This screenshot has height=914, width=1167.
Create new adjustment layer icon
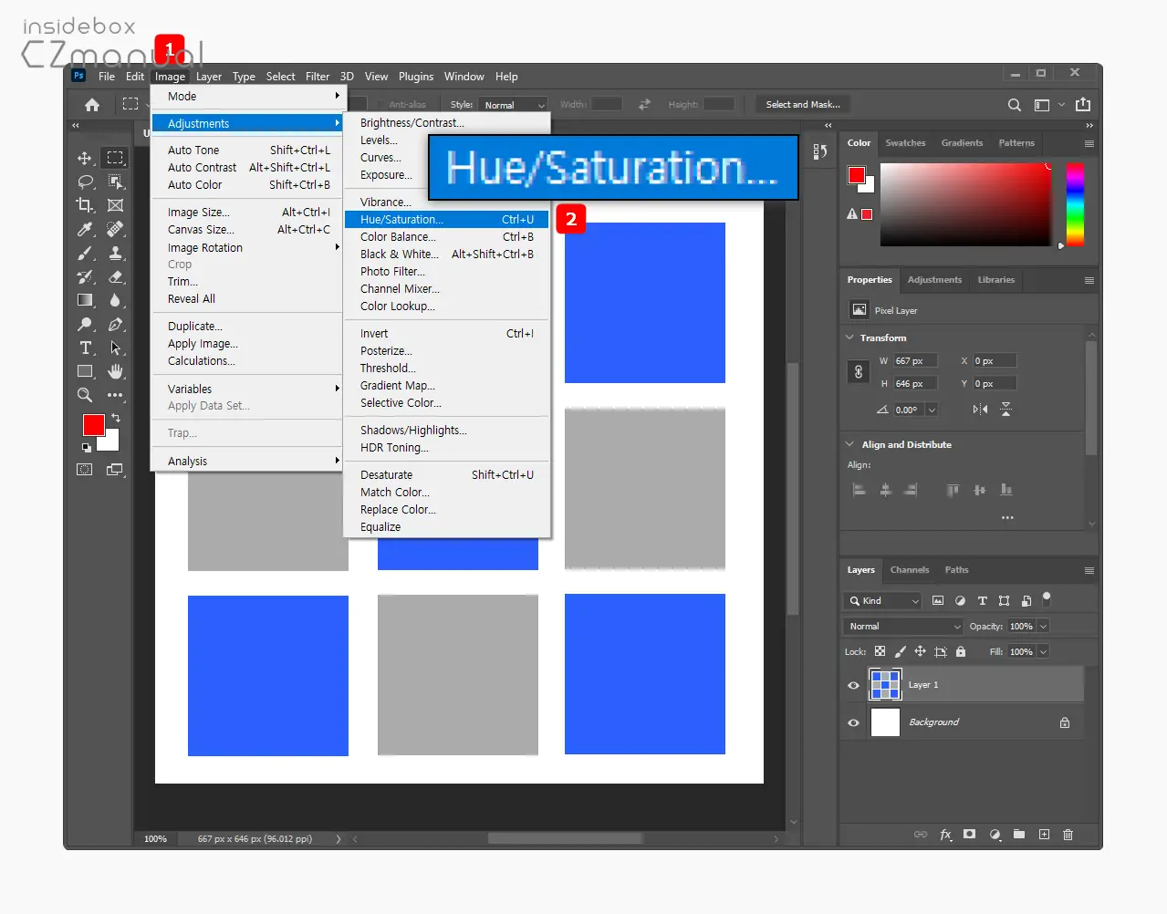995,835
